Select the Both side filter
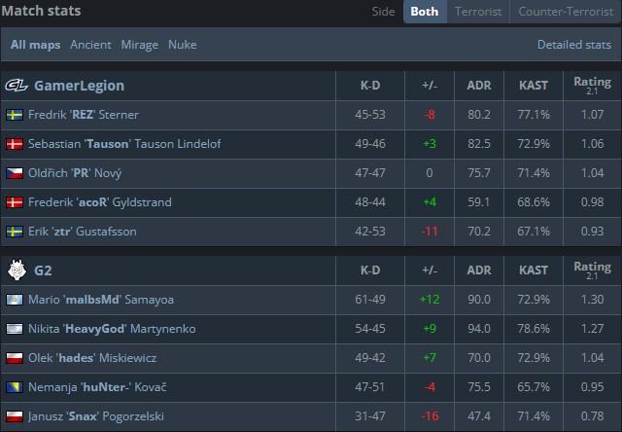The width and height of the screenshot is (622, 432). click(x=425, y=12)
